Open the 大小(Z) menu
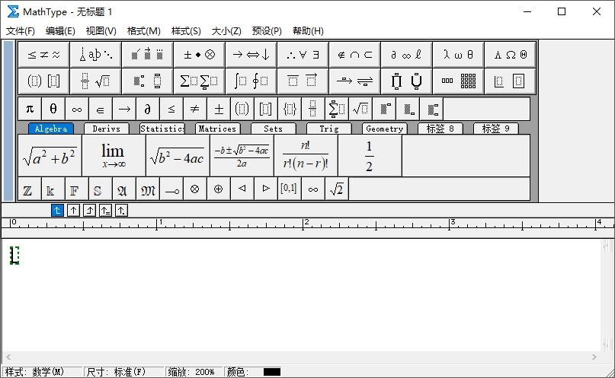 (x=226, y=31)
